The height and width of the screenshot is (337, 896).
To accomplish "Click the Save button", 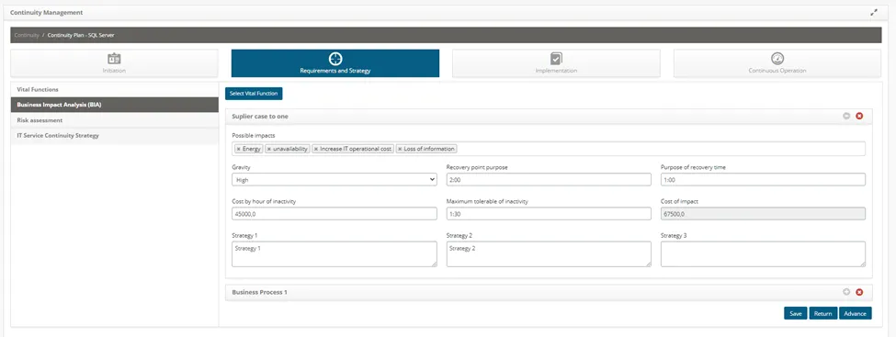I will click(796, 313).
